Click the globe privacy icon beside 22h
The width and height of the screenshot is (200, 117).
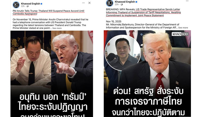click(x=27, y=6)
